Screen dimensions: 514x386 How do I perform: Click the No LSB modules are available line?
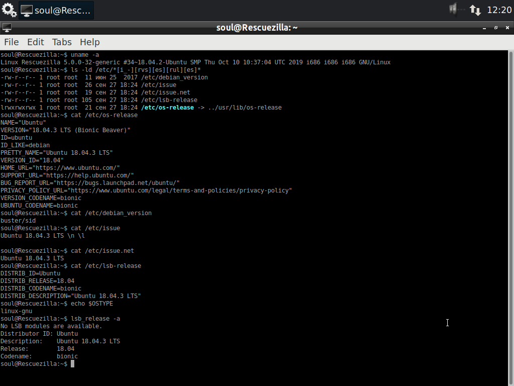tap(51, 327)
